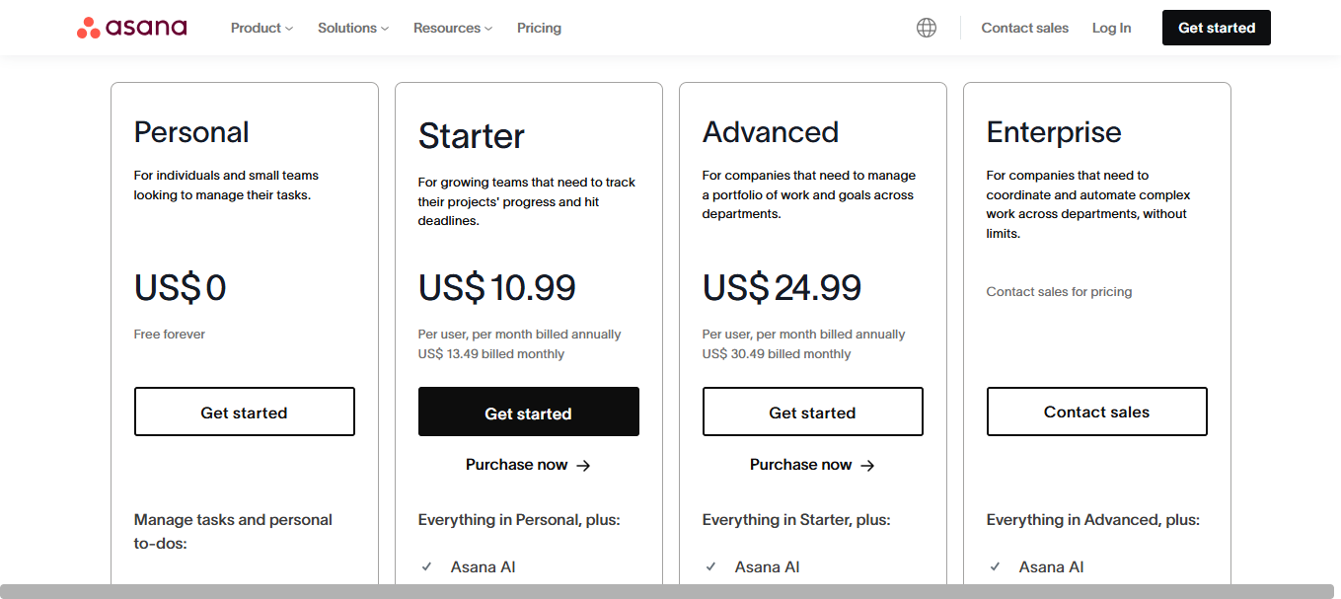This screenshot has height=599, width=1341.
Task: Open the language globe selector
Action: tap(926, 28)
